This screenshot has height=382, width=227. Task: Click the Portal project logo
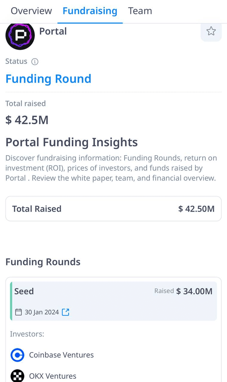[20, 35]
